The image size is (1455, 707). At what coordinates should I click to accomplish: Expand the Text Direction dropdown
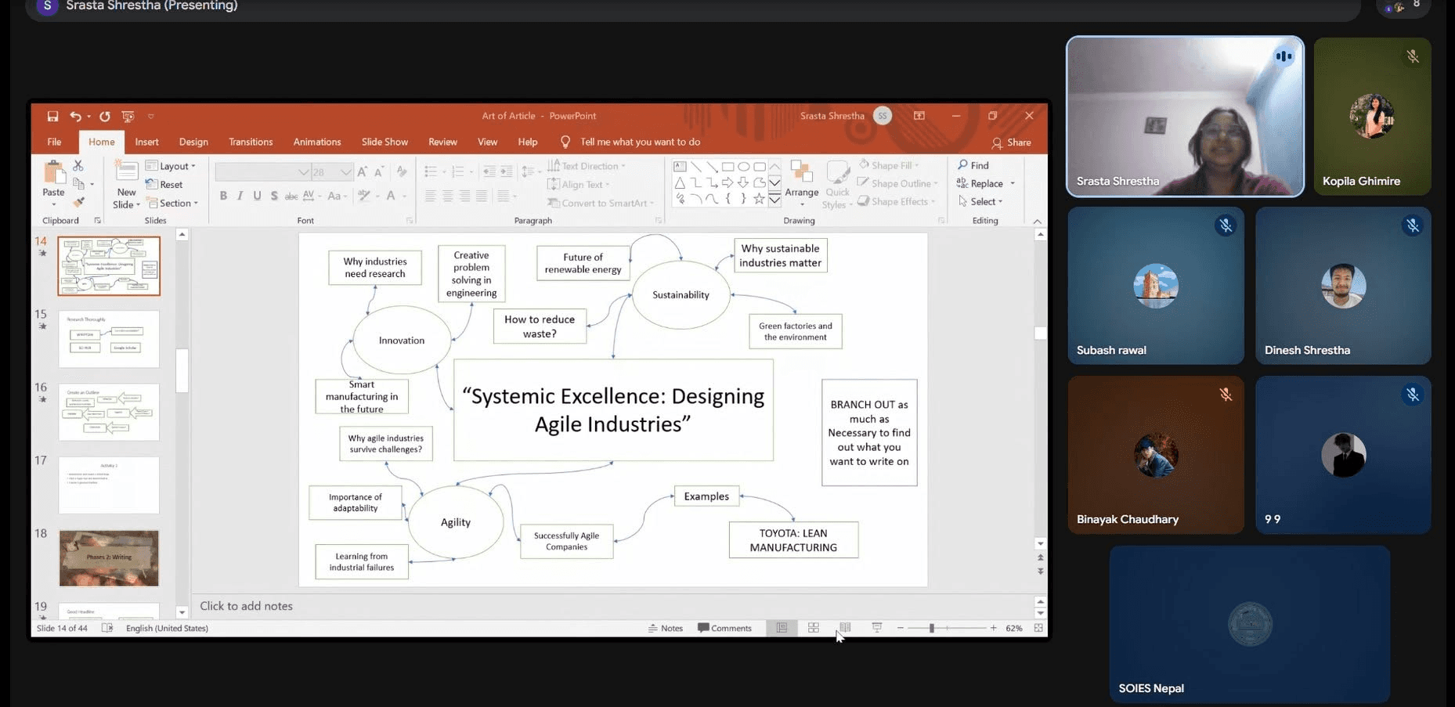[x=587, y=166]
